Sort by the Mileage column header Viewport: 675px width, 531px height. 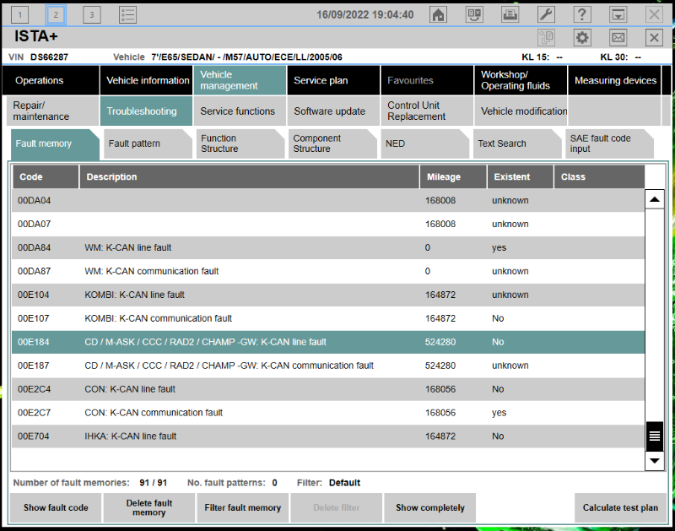pos(453,177)
